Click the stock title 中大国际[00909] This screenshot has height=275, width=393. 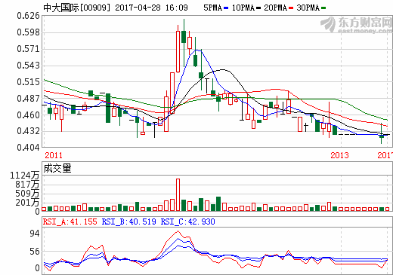[x=77, y=8]
